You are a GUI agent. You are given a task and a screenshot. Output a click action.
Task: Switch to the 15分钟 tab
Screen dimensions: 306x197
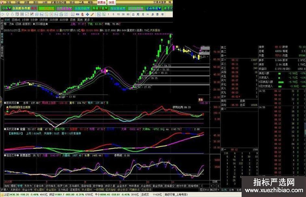pyautogui.click(x=43, y=20)
